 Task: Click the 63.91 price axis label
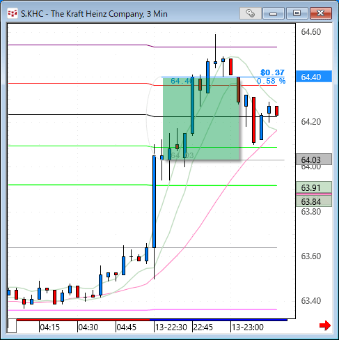[x=314, y=187]
